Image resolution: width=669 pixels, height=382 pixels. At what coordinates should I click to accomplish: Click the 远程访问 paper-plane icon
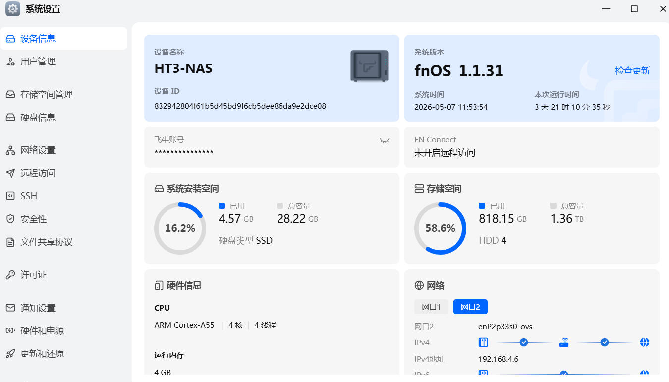[10, 173]
